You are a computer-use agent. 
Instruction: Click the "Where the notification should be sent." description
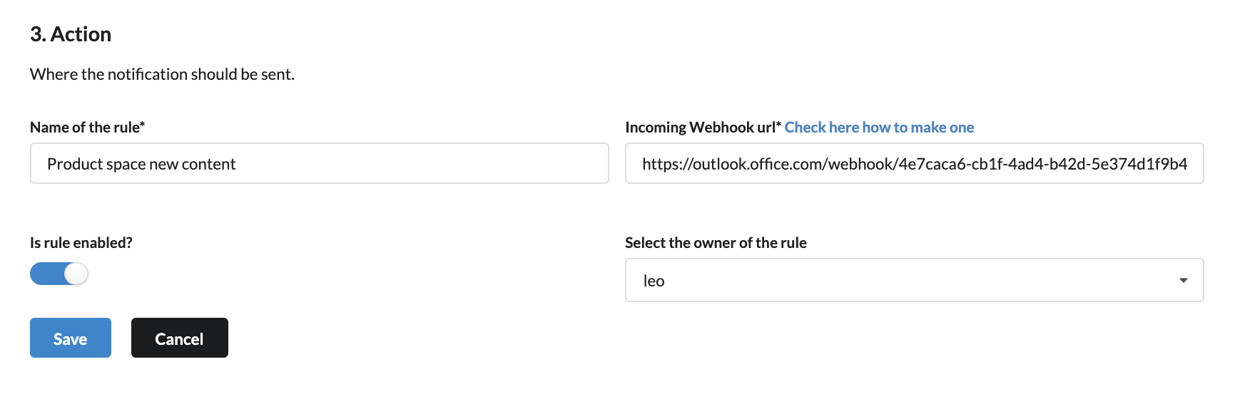pos(162,74)
